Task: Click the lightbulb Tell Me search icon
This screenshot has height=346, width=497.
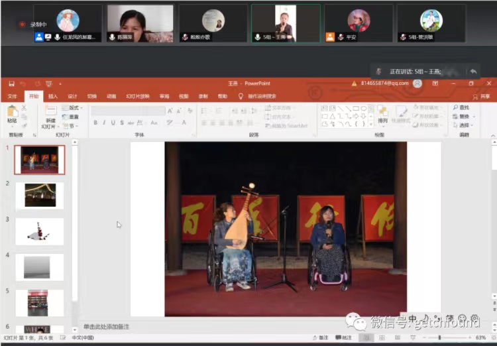Action: (241, 96)
